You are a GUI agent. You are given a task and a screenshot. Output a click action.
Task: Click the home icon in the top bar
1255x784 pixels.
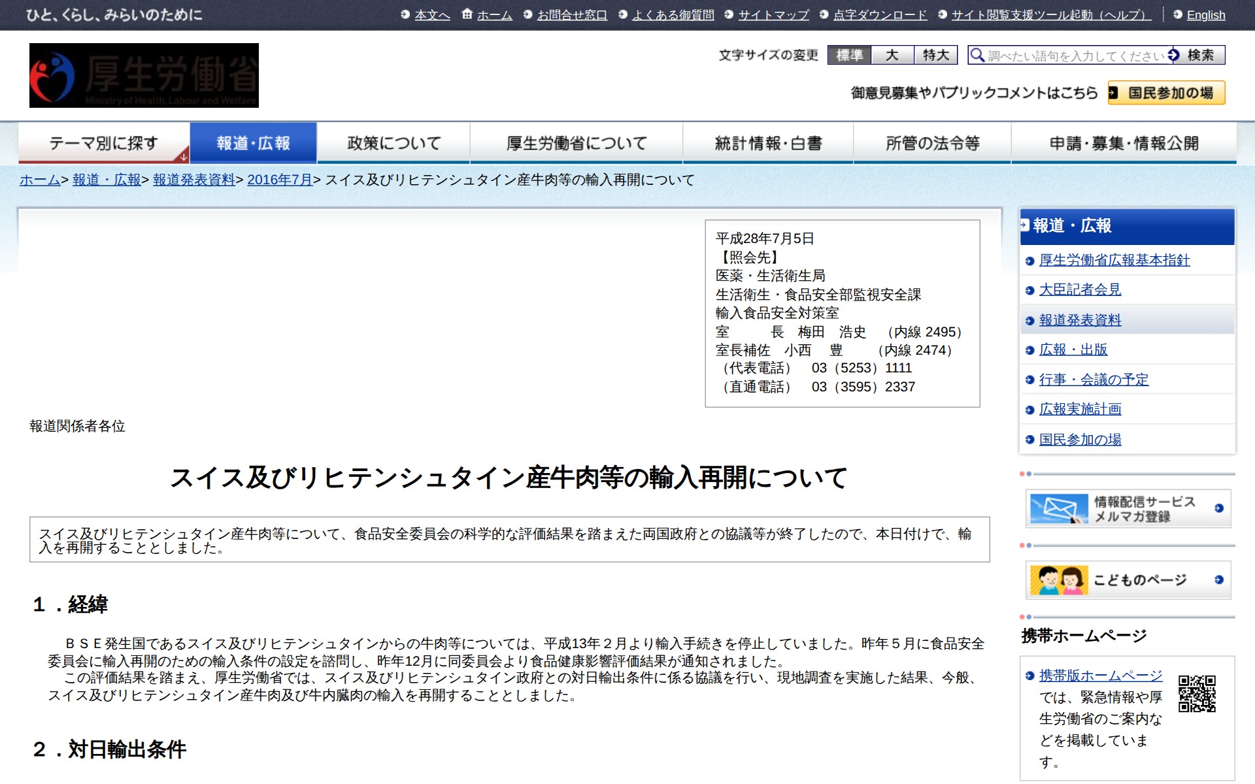tap(467, 14)
